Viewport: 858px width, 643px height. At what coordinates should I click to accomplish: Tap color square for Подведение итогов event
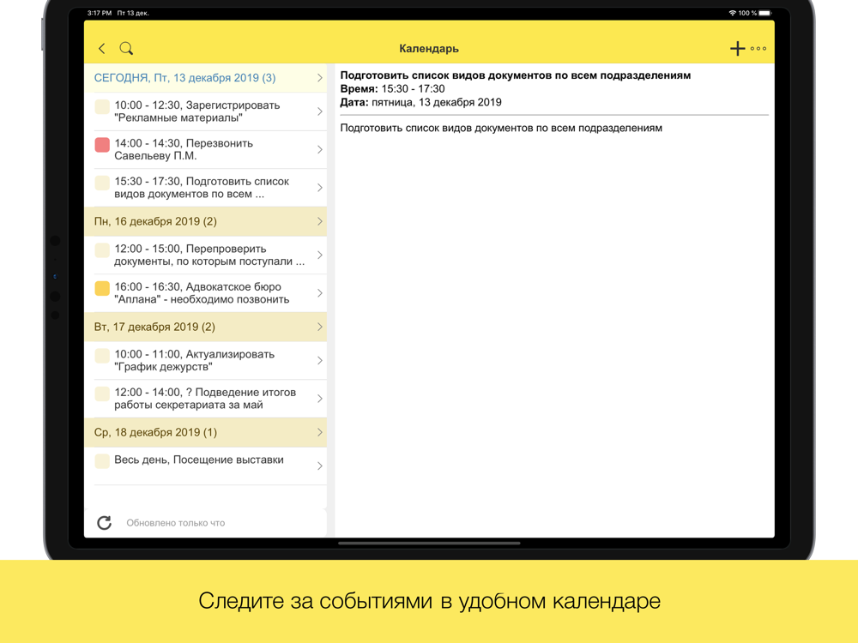102,394
